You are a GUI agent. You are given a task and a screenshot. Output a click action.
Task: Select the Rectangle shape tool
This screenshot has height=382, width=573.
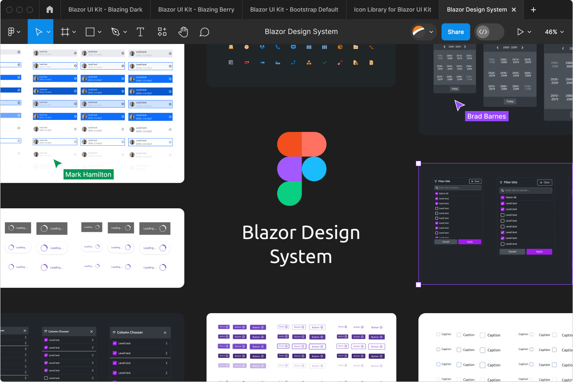point(90,32)
